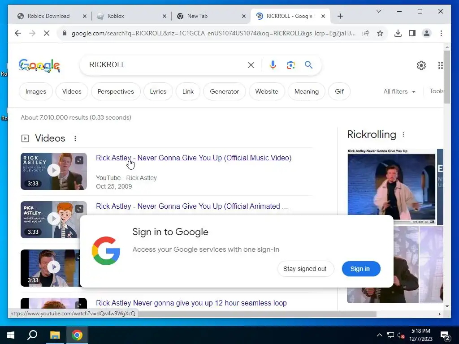Click Stay signed out button
Viewport: 459px width, 344px height.
(x=305, y=269)
